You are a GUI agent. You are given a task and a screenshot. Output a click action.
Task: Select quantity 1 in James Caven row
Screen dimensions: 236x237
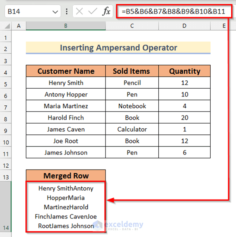click(184, 129)
